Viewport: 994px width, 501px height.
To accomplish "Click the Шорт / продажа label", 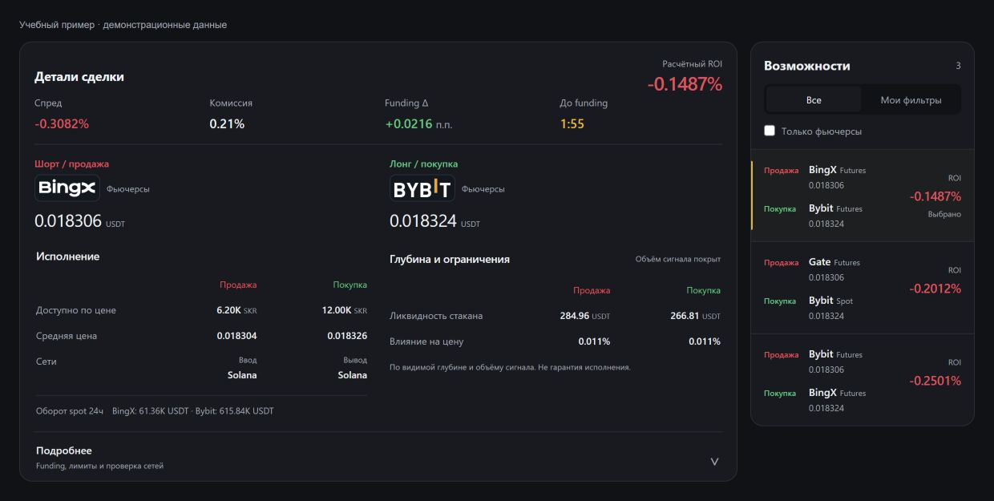I will click(x=71, y=164).
